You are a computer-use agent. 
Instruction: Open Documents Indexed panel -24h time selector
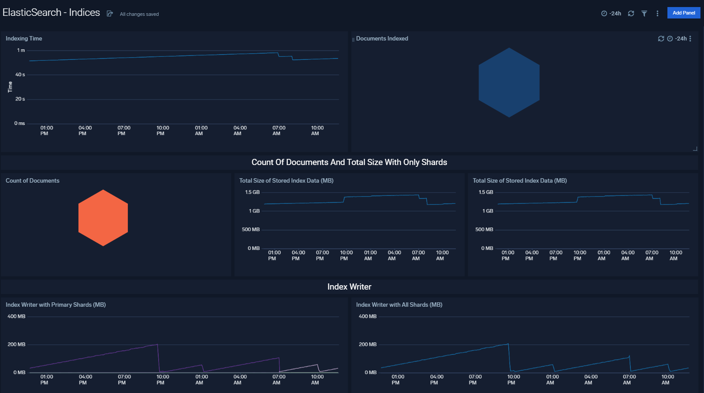click(x=677, y=39)
